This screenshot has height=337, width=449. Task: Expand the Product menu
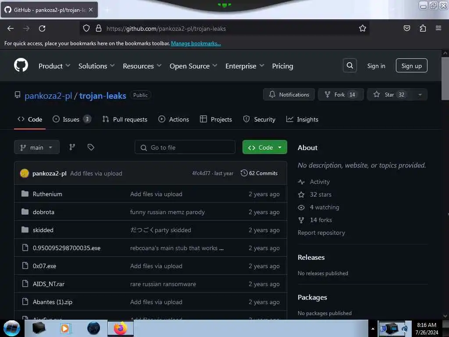coord(54,66)
